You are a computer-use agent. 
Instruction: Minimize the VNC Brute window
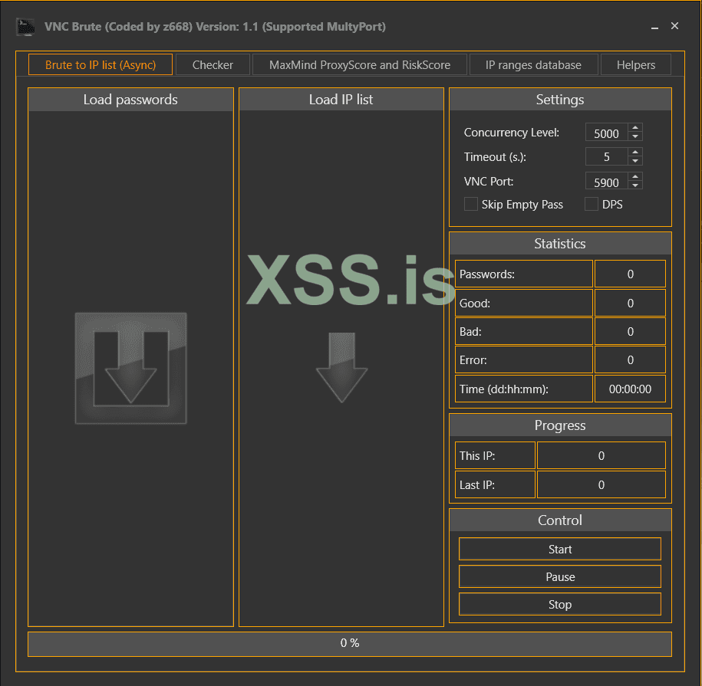tap(654, 27)
